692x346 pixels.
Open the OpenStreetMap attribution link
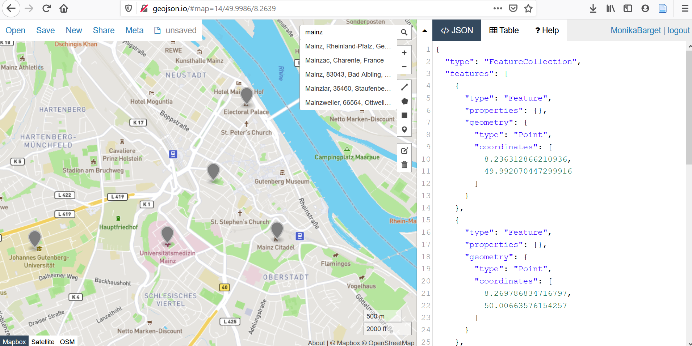[x=388, y=343]
